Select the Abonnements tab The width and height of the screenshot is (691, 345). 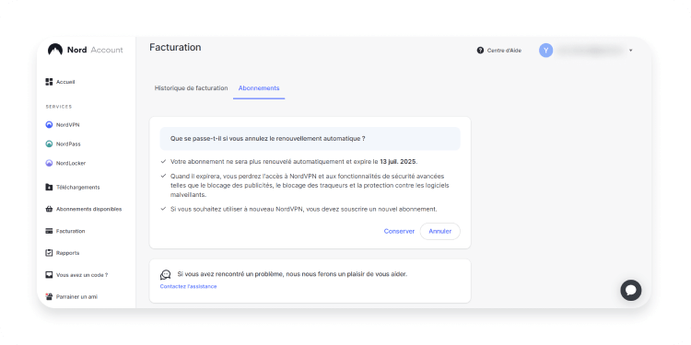[259, 88]
